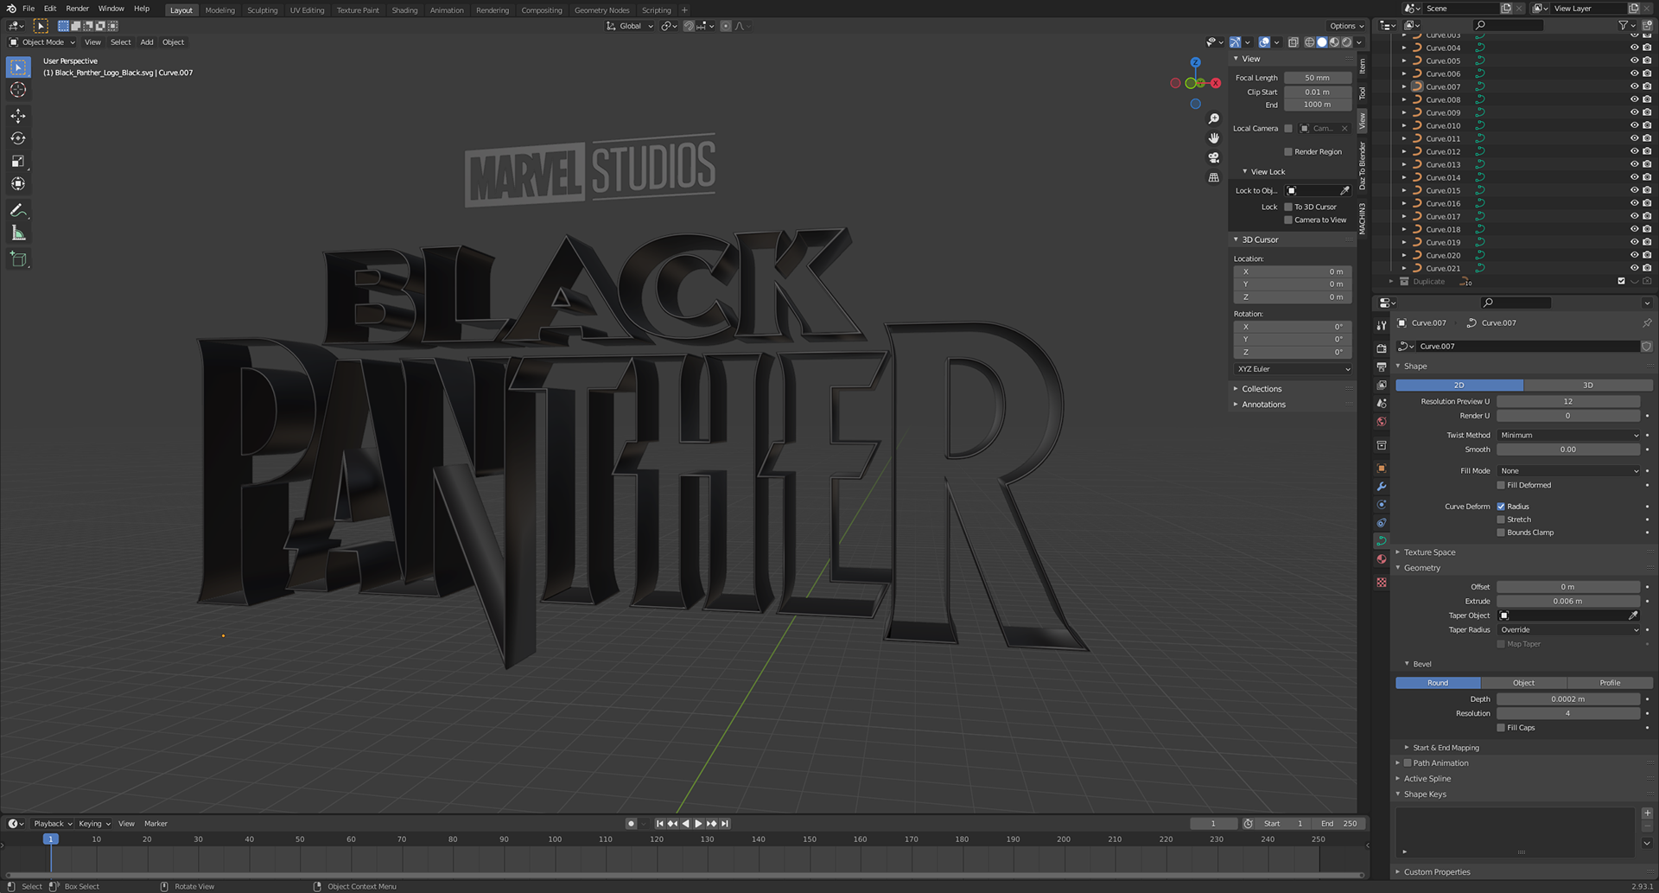Open the Keying popover in timeline
Screen dimensions: 1659x893
point(94,824)
